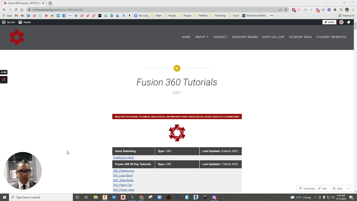This screenshot has width=357, height=201.
Task: Open the Medford bookmarks folder
Action: click(201, 16)
